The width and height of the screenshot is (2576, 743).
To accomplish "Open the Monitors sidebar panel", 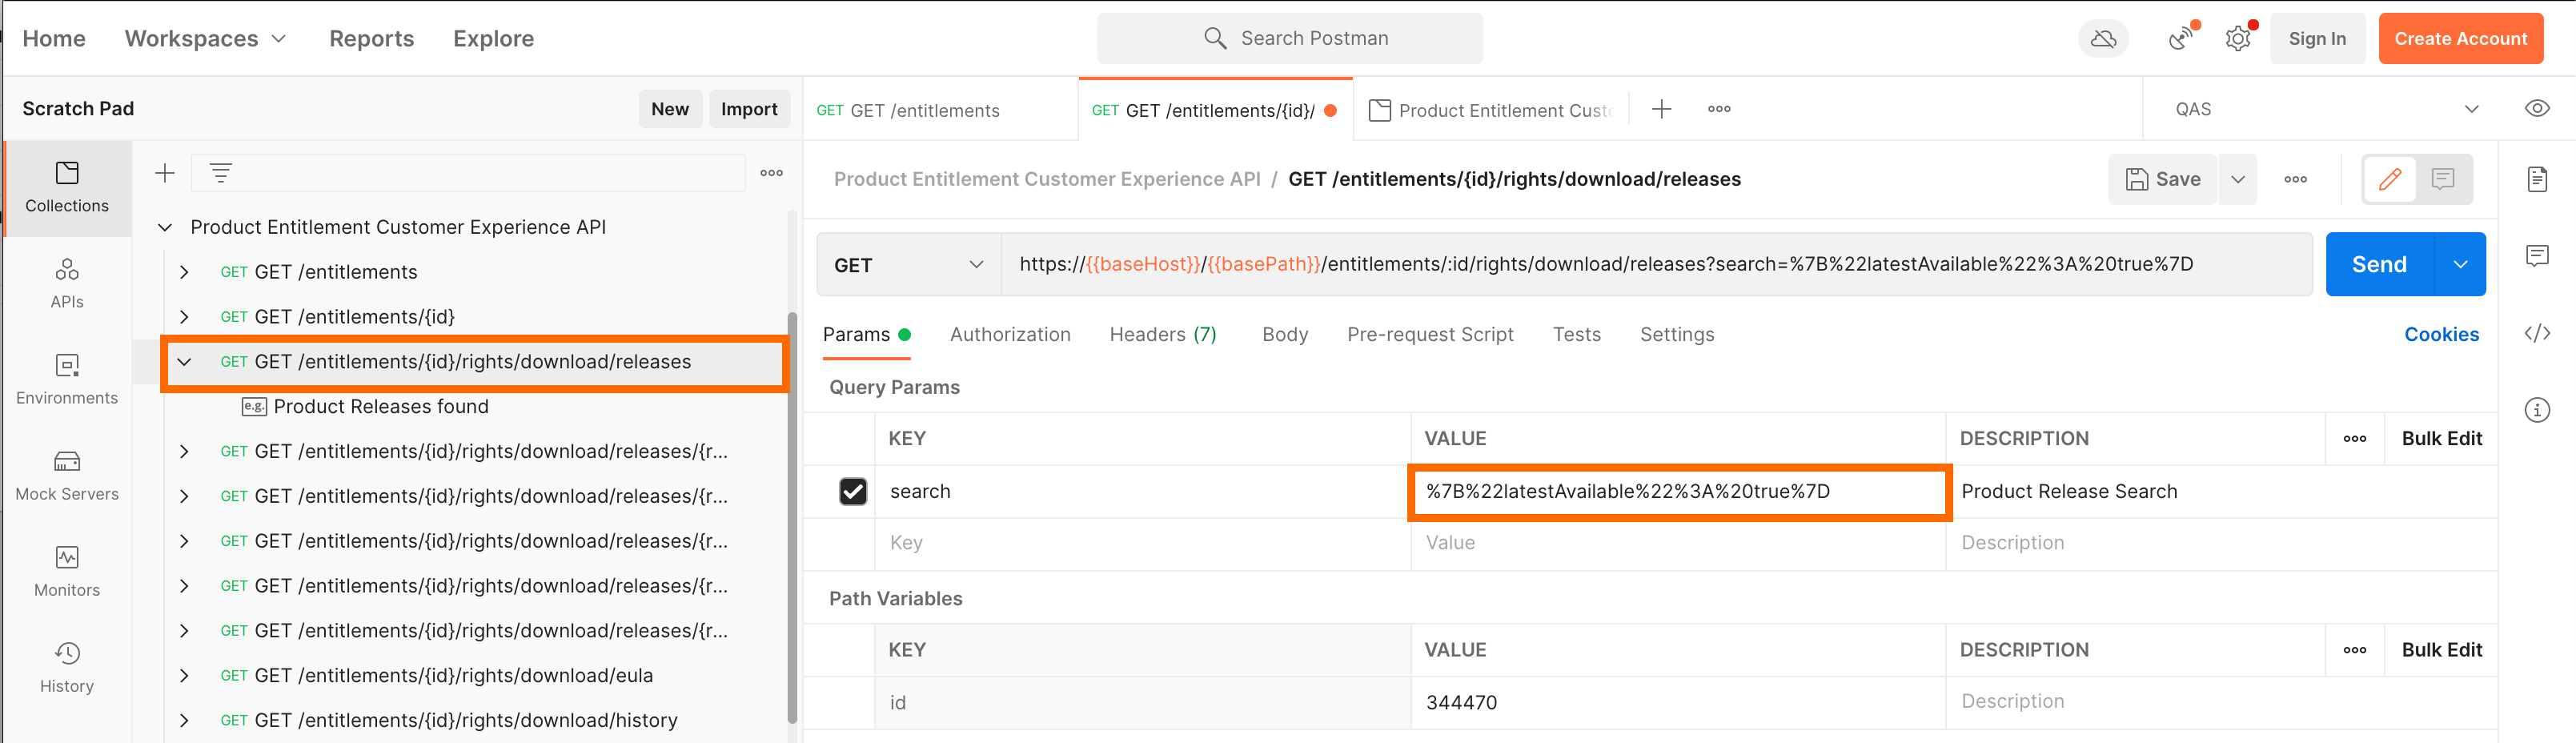I will tap(67, 572).
